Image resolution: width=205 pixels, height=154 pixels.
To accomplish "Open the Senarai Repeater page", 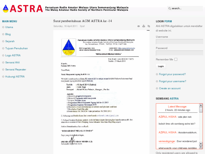I will coord(16,70).
